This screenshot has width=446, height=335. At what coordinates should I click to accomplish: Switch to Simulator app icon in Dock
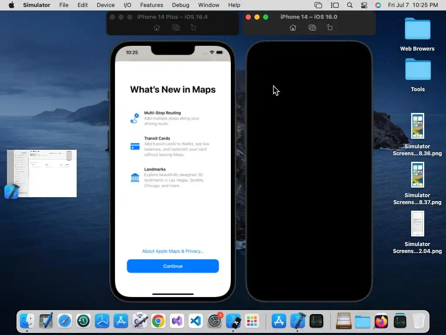pos(233,321)
